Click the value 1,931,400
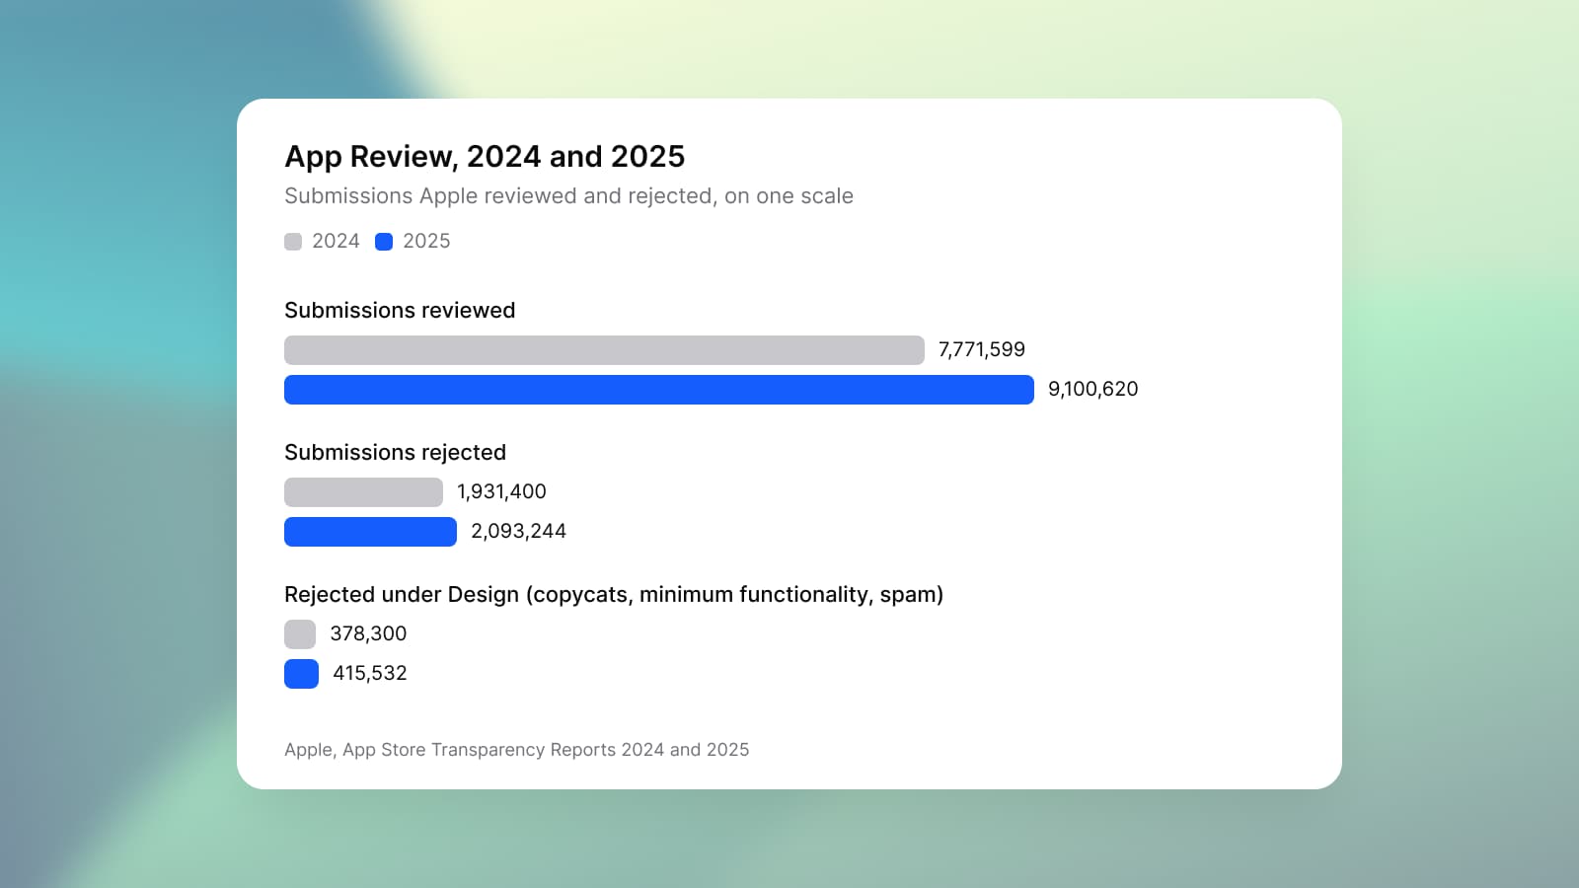1579x888 pixels. (x=501, y=491)
